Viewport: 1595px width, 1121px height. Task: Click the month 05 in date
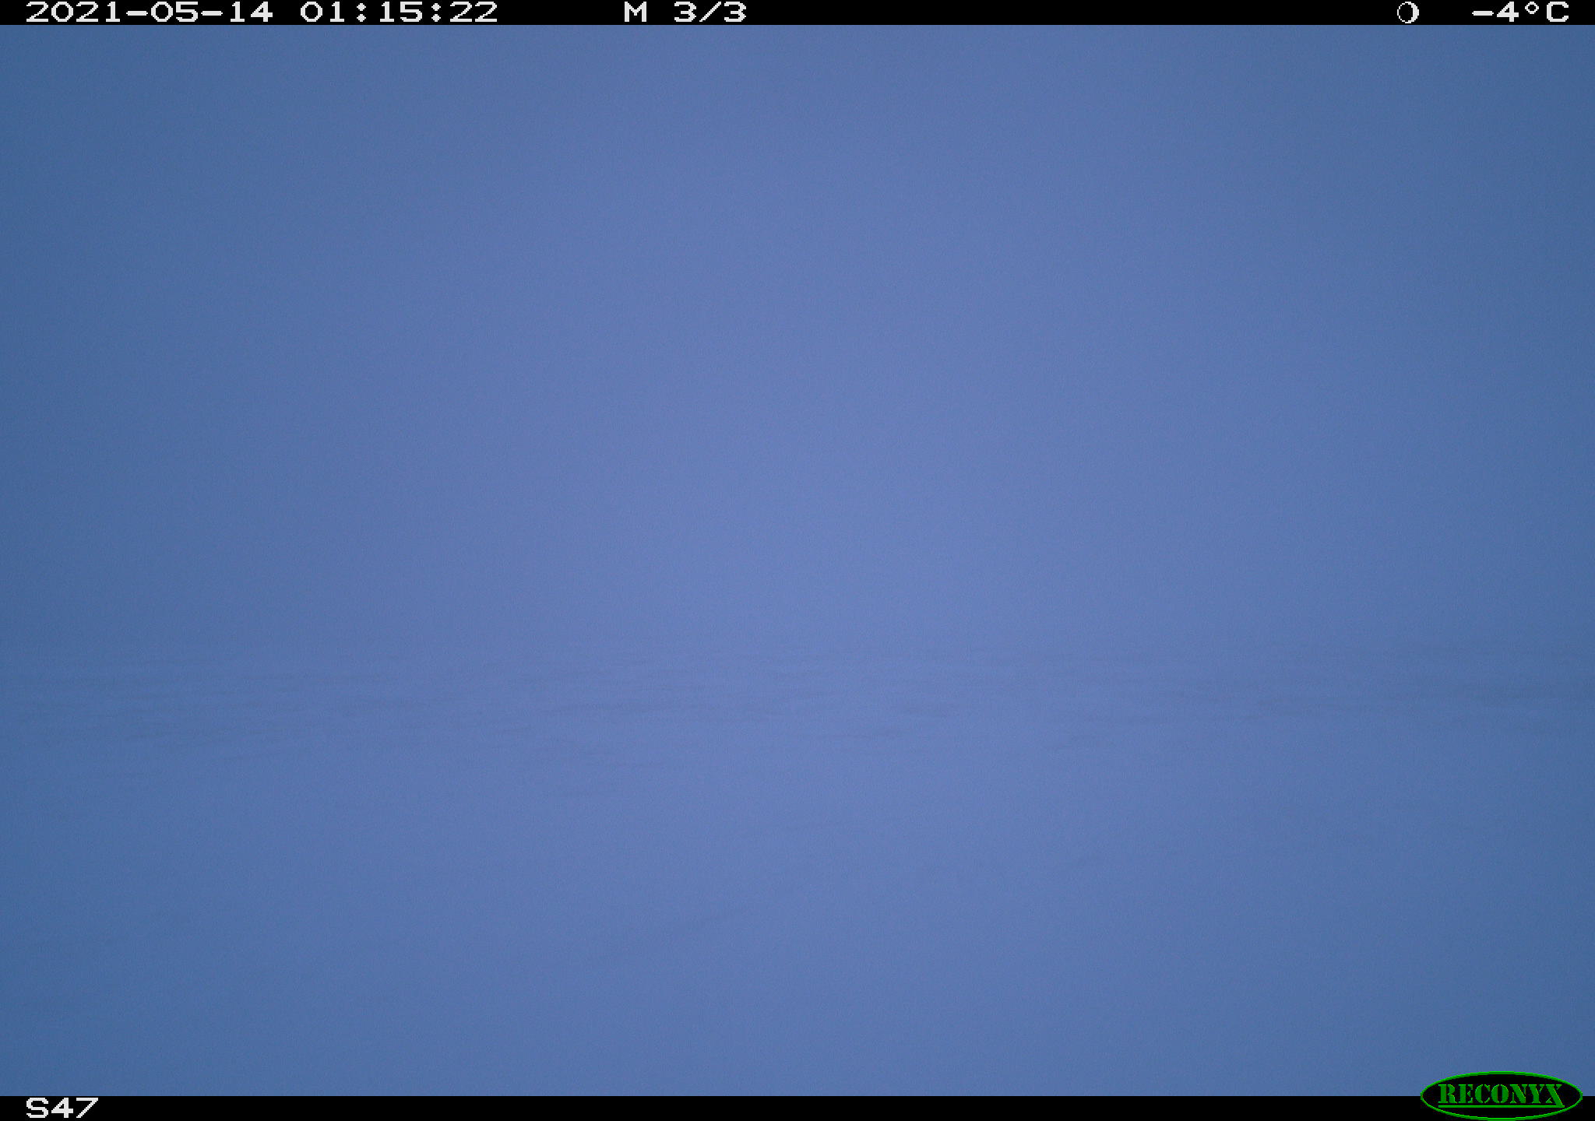[x=174, y=12]
